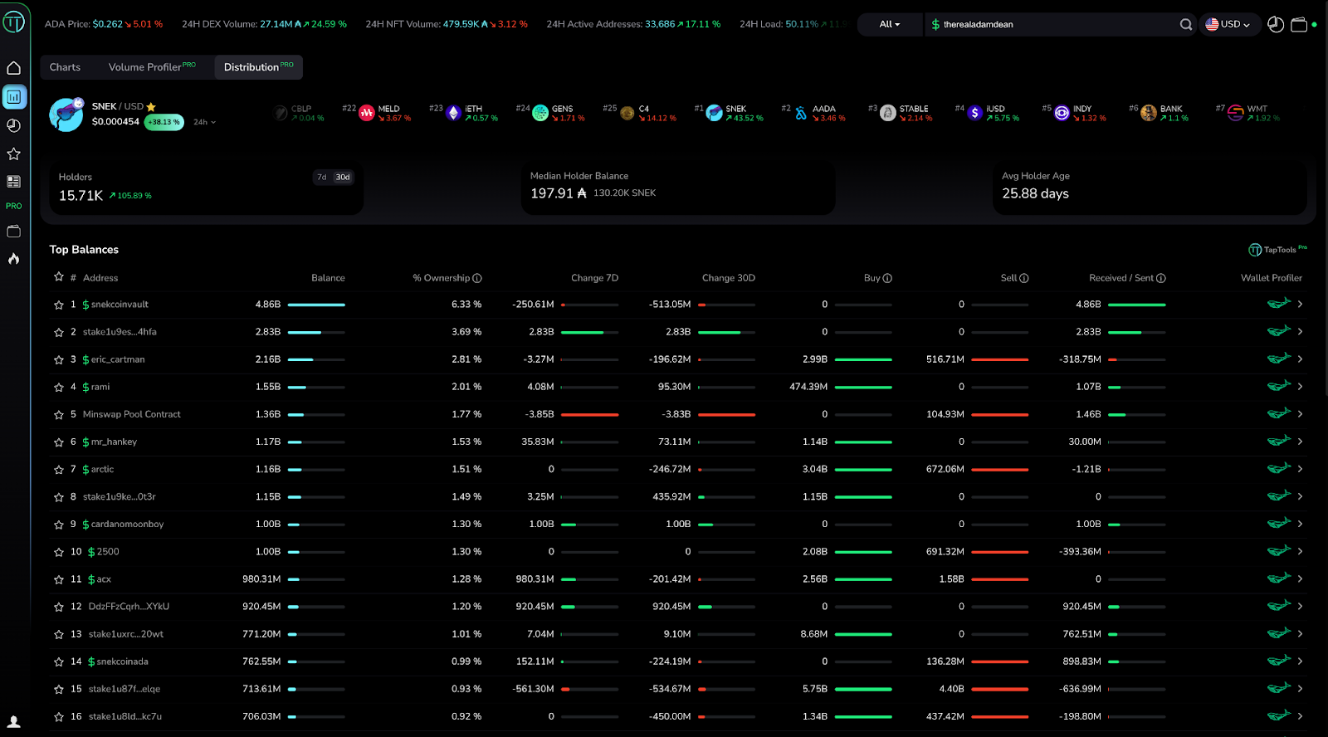Click the Buy column info icon
Image resolution: width=1328 pixels, height=737 pixels.
(887, 278)
